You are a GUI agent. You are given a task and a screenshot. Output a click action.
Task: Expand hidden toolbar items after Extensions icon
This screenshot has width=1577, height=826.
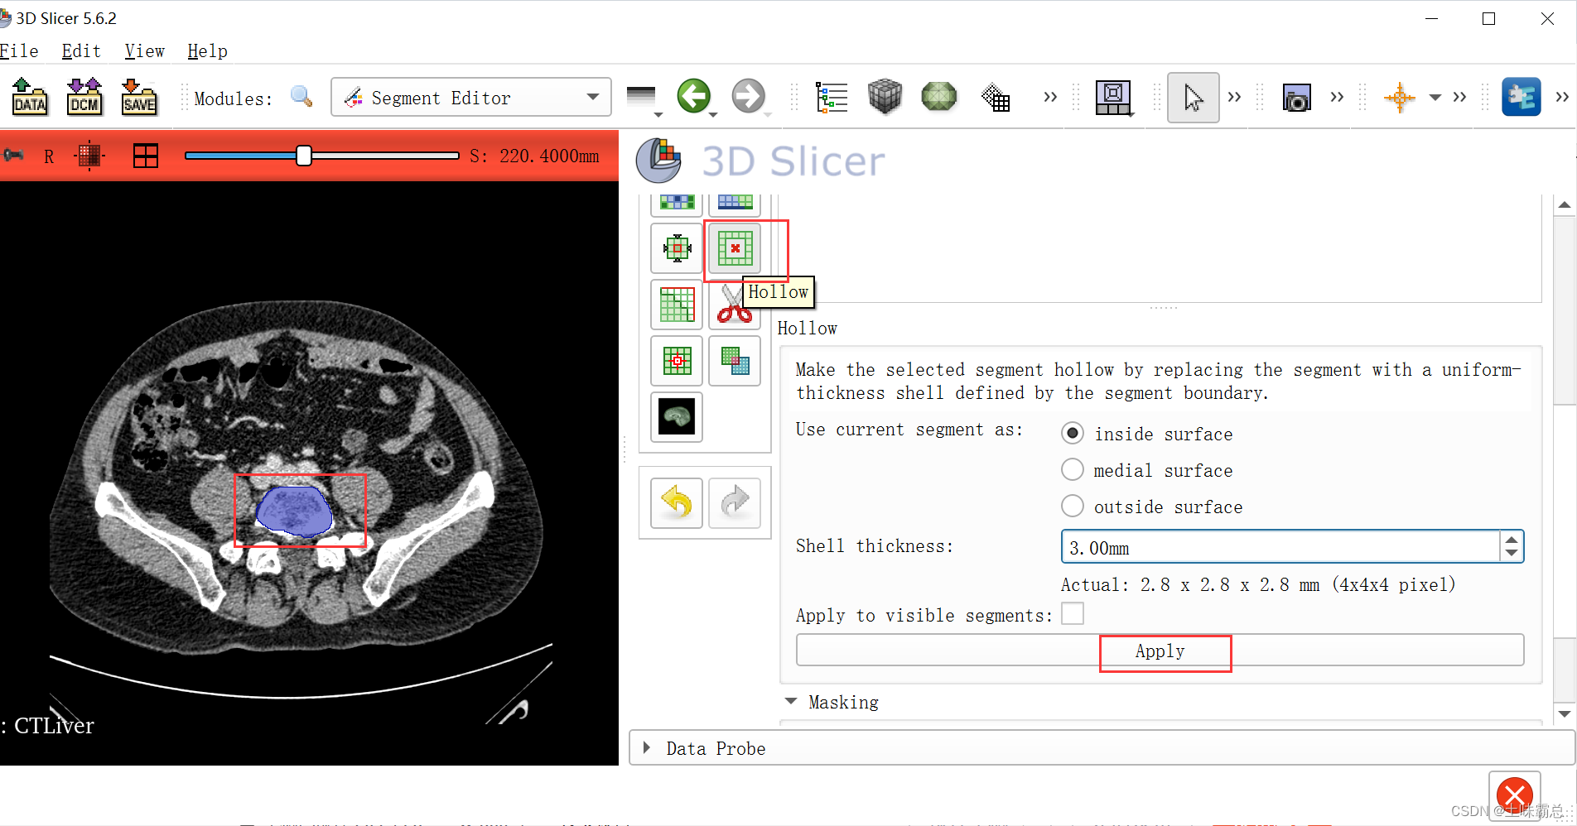(1562, 98)
